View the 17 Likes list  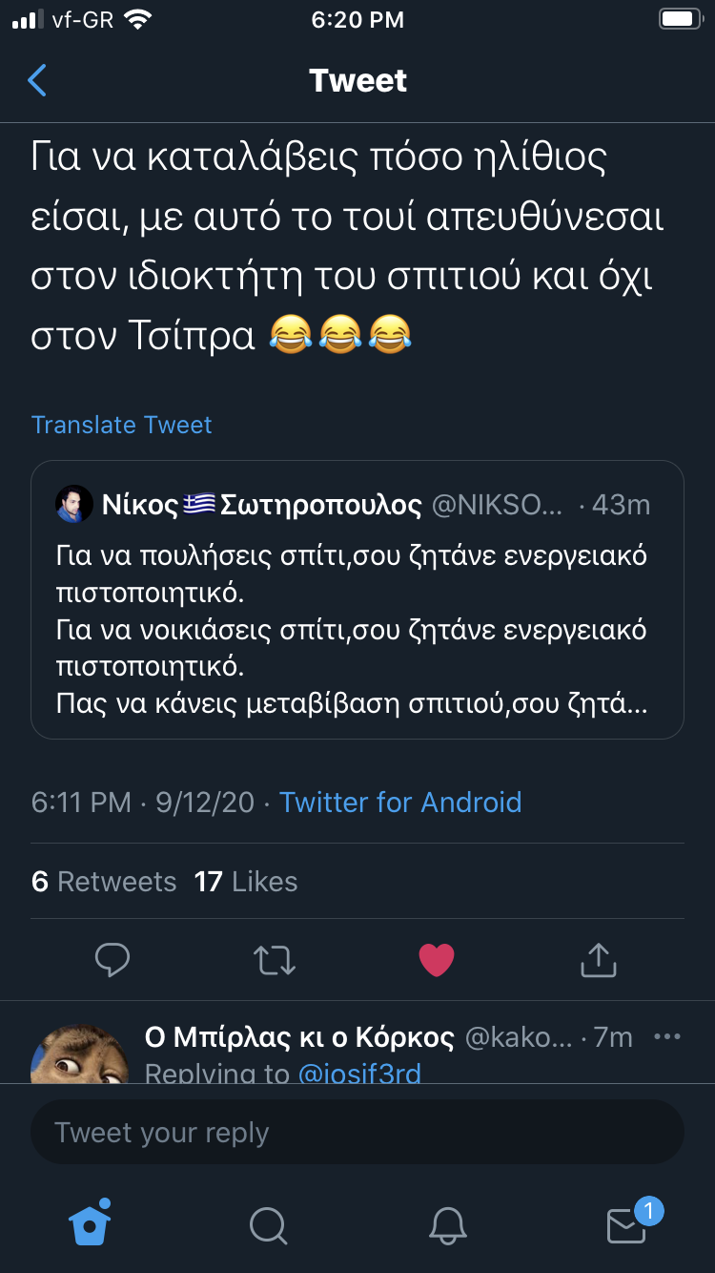[246, 882]
